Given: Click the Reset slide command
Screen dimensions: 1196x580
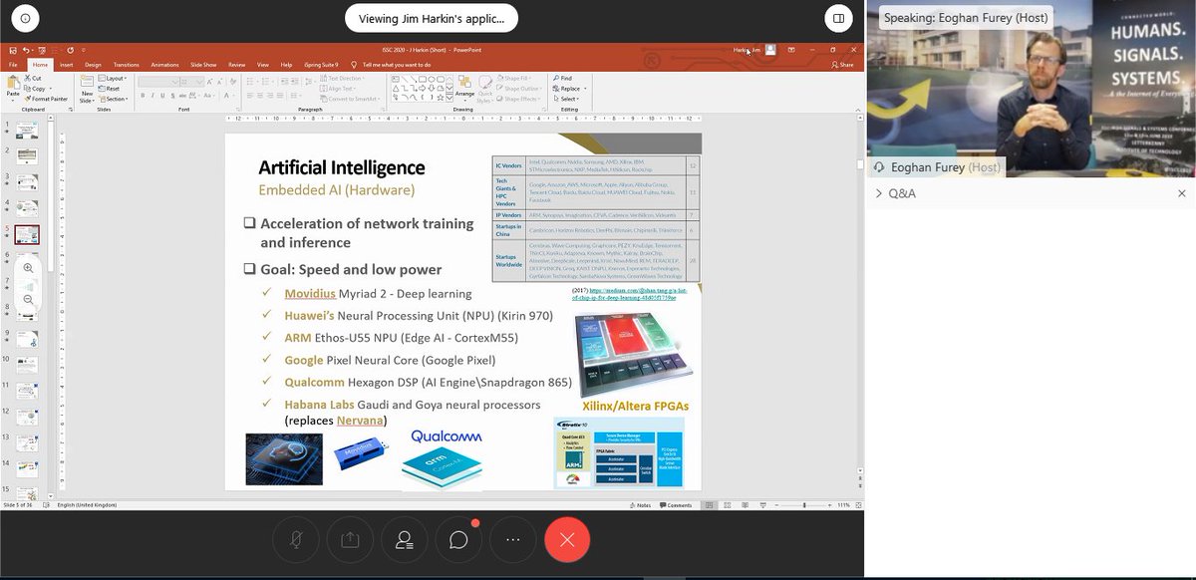Looking at the screenshot, I should [110, 89].
